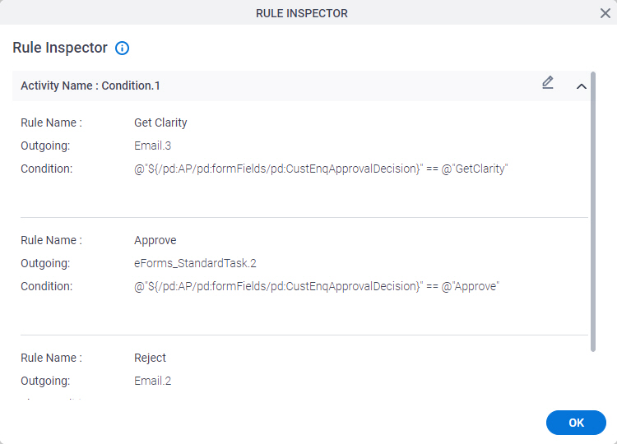Screen dimensions: 617x444
Task: Click the eForms_StandardTask.2 outgoing value
Action: pos(195,263)
